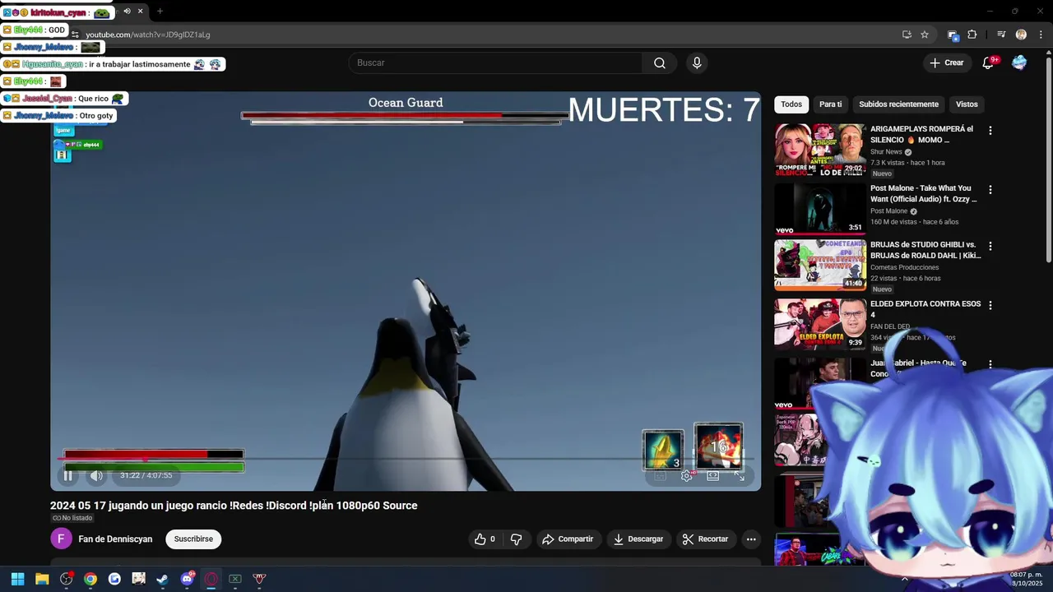Open browser extensions puzzle icon
1053x592 pixels.
pyautogui.click(x=972, y=35)
